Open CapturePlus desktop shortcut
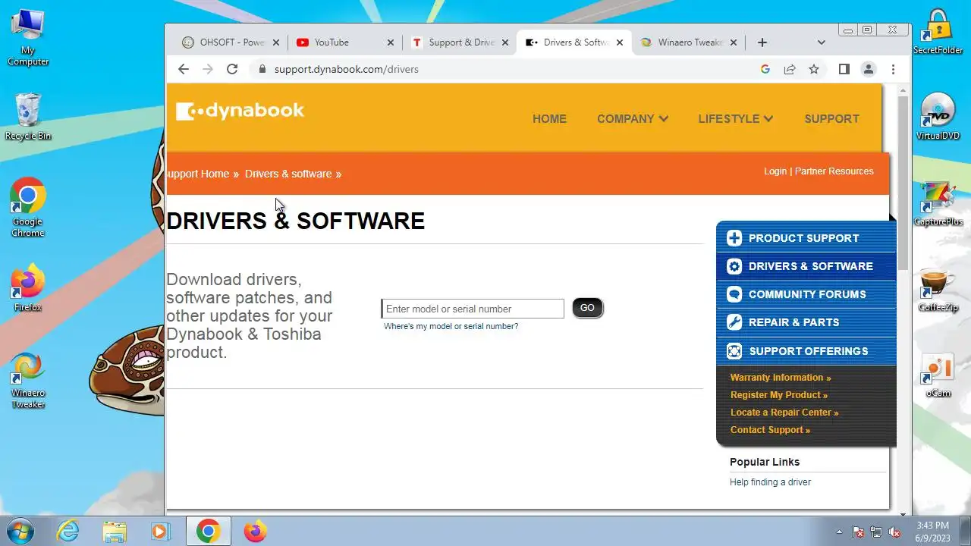This screenshot has width=971, height=546. pyautogui.click(x=938, y=203)
